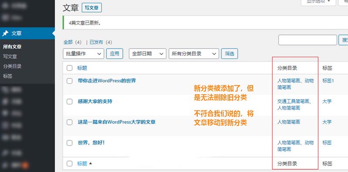This screenshot has width=348, height=172.
Task: Click 标签 tag in 世界，您好！ row
Action: pos(327,142)
